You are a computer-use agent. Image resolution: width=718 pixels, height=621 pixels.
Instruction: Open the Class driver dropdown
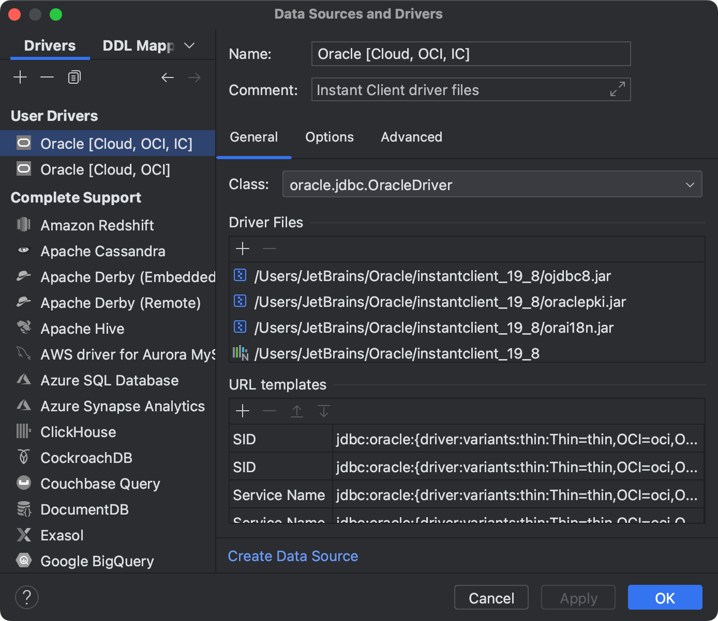(690, 184)
